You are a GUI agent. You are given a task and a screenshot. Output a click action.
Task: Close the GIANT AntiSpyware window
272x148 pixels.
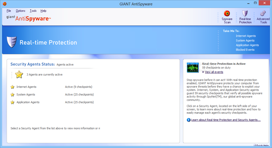[264, 3]
